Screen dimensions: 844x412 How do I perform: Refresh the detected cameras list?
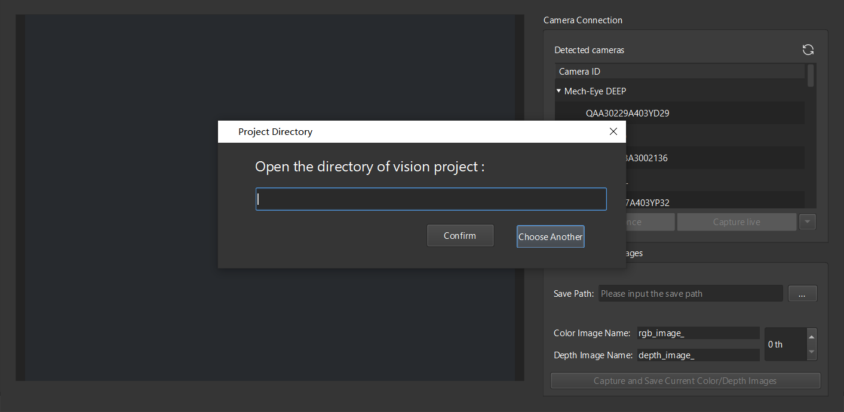point(808,50)
